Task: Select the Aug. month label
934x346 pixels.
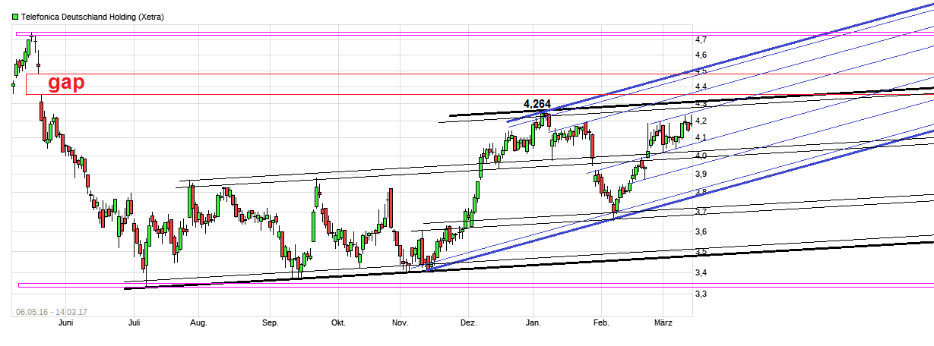Action: 198,323
